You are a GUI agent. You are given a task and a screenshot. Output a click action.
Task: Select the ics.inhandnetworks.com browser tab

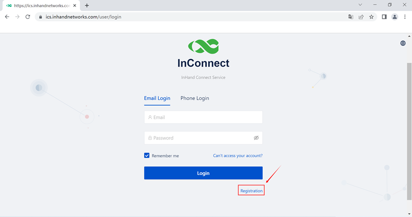point(42,5)
